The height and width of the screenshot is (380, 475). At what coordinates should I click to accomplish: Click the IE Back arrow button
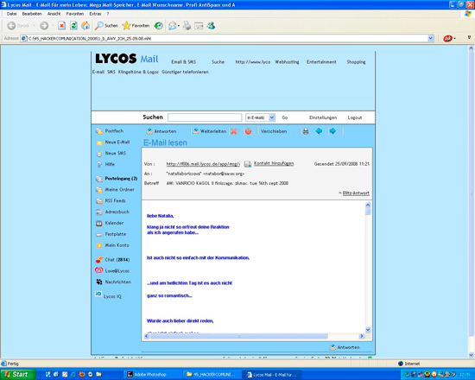11,26
